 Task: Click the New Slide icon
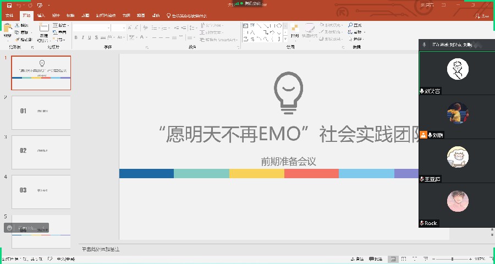point(44,28)
